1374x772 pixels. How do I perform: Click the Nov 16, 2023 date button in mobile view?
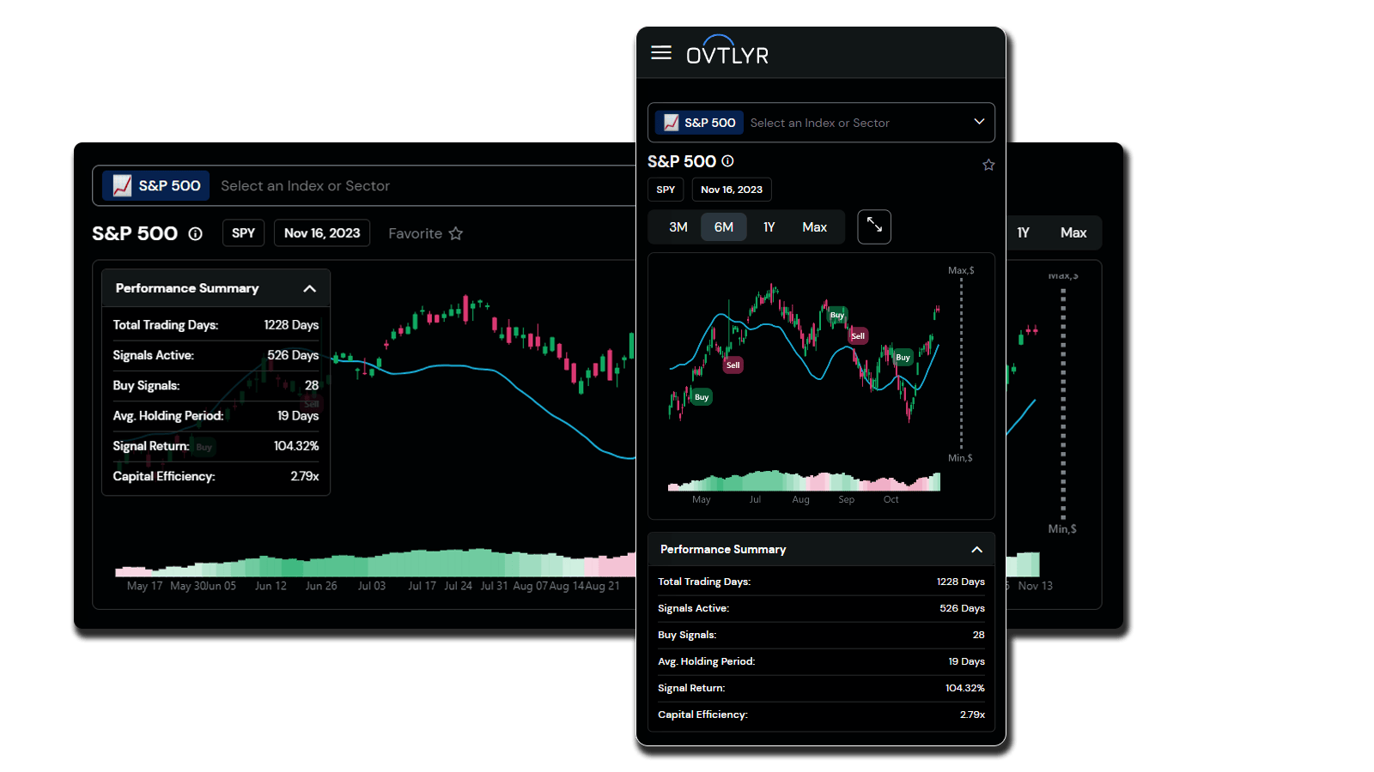(x=732, y=190)
